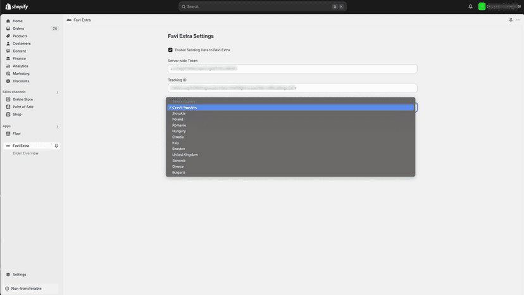This screenshot has width=524, height=295.
Task: Open Marketing in the sidebar
Action: tap(21, 73)
